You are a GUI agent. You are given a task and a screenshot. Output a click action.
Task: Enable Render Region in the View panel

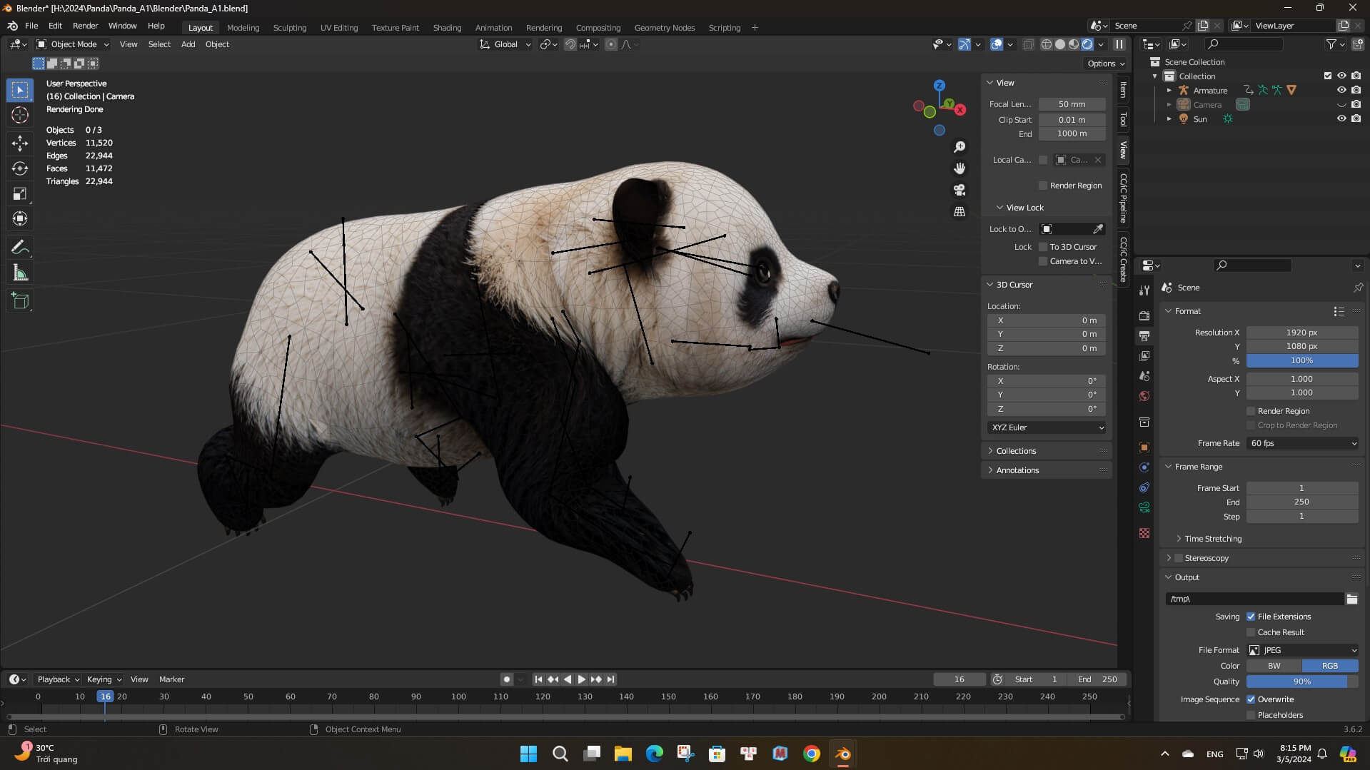(x=1043, y=186)
